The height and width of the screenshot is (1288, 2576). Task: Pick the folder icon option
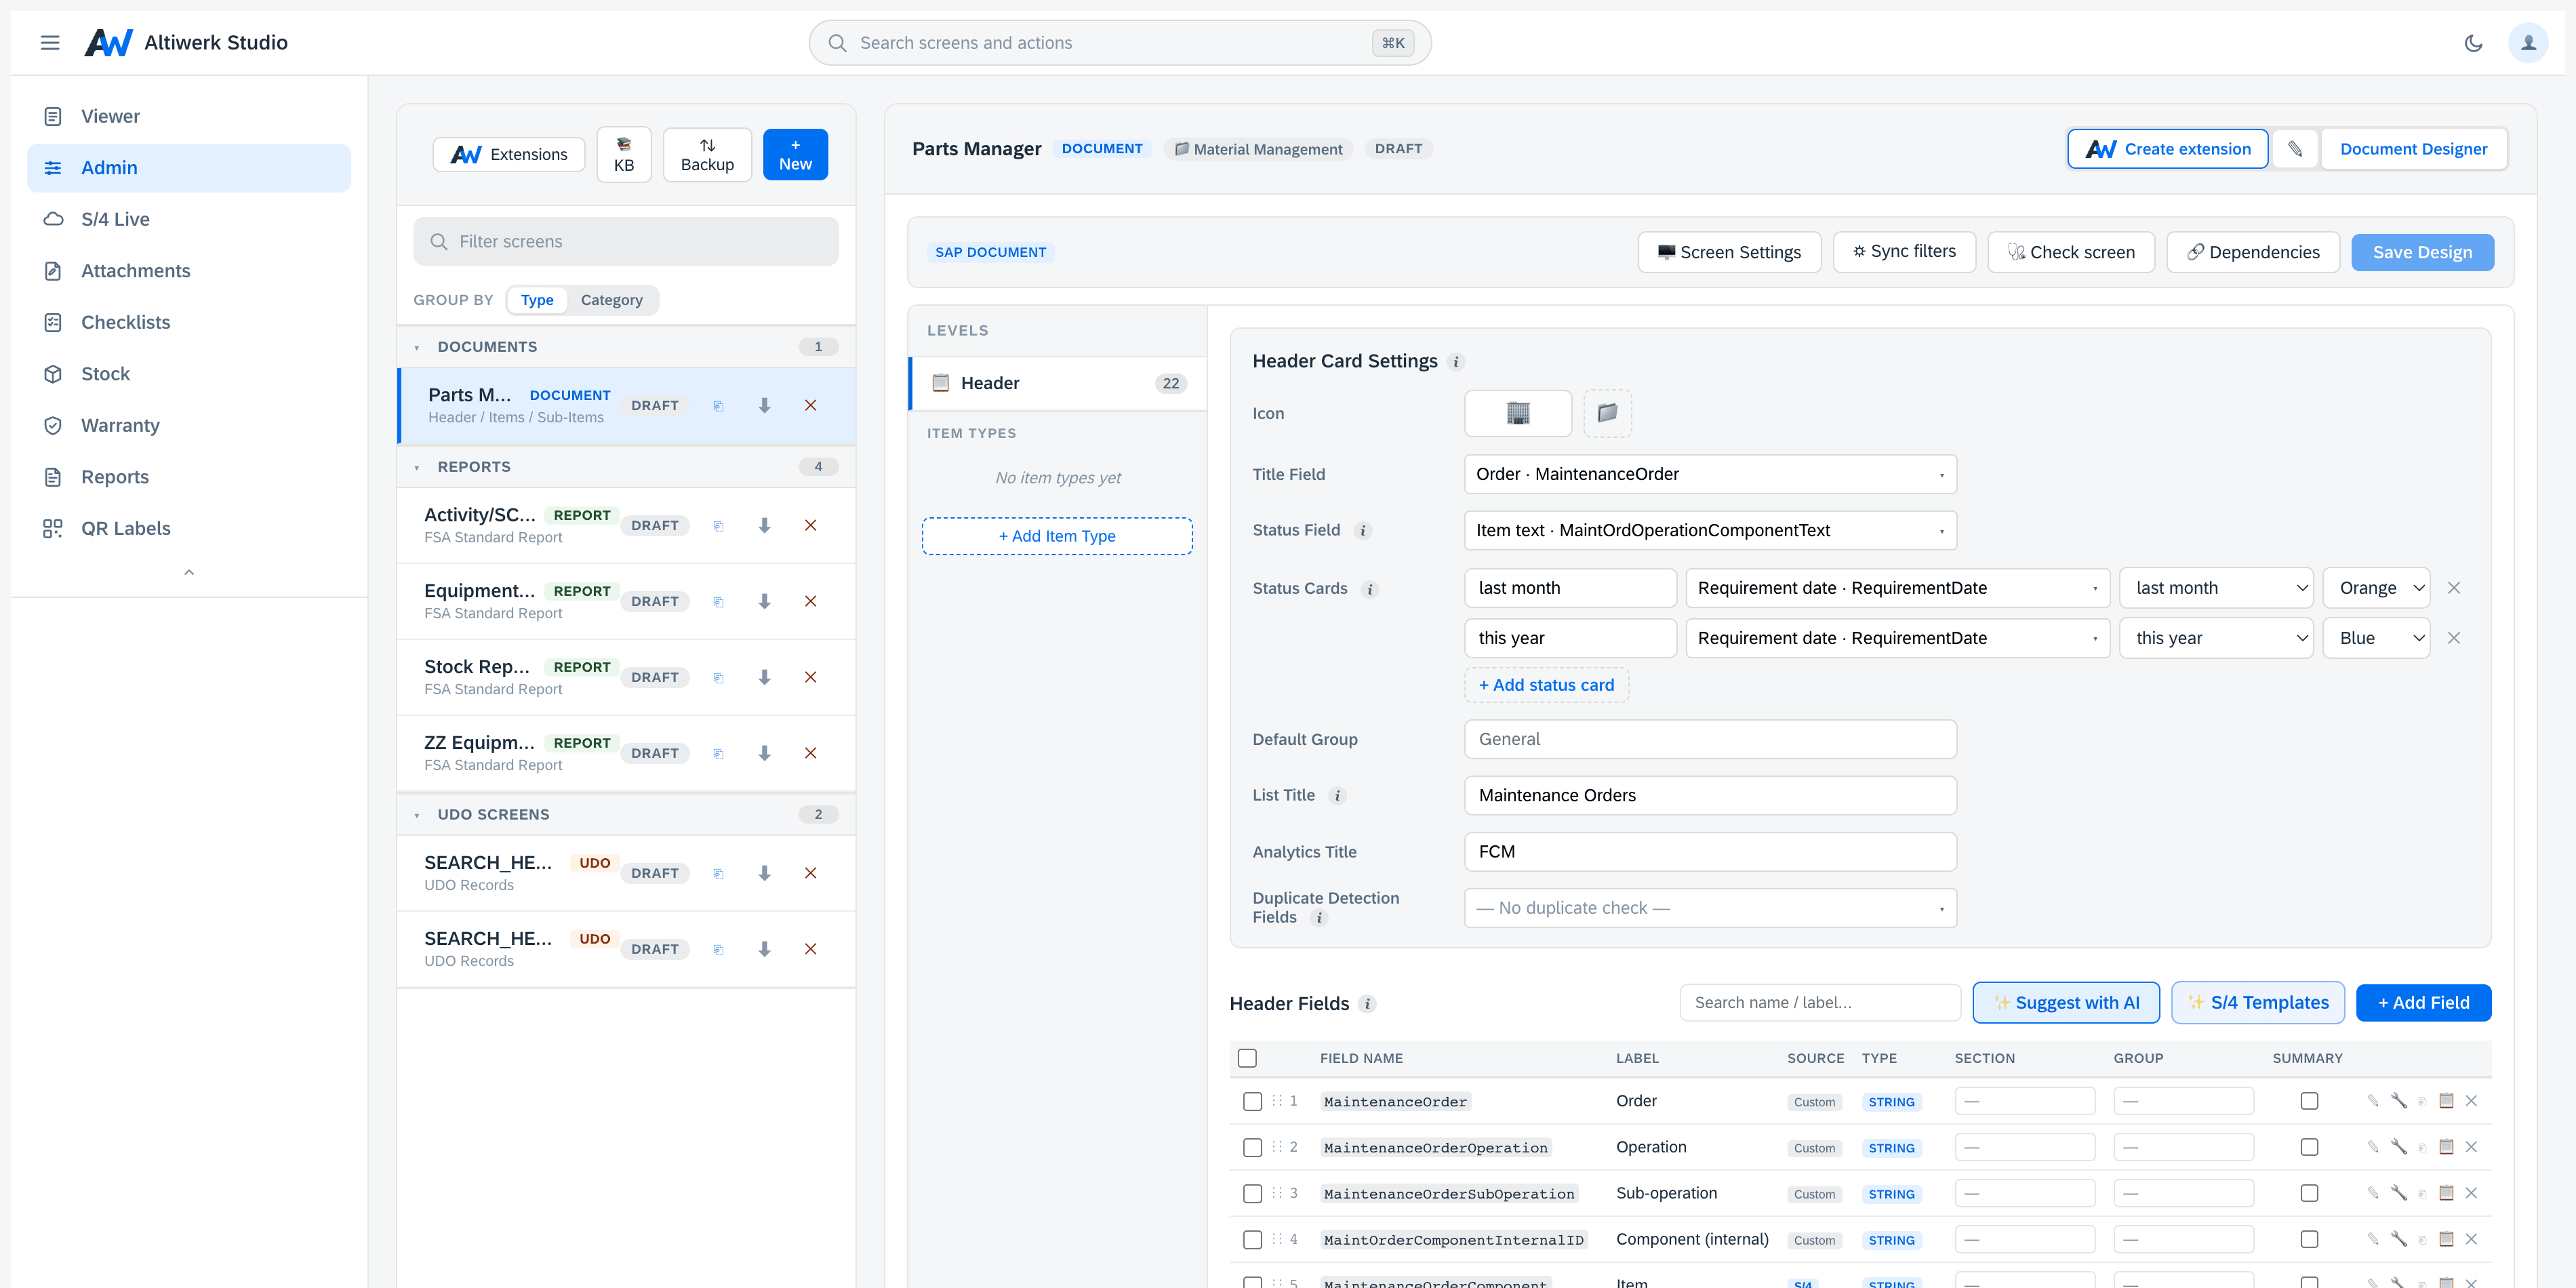tap(1607, 413)
